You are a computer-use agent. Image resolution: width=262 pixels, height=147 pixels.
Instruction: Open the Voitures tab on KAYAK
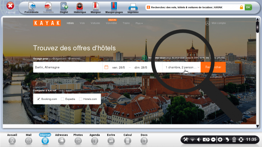[x=95, y=23]
